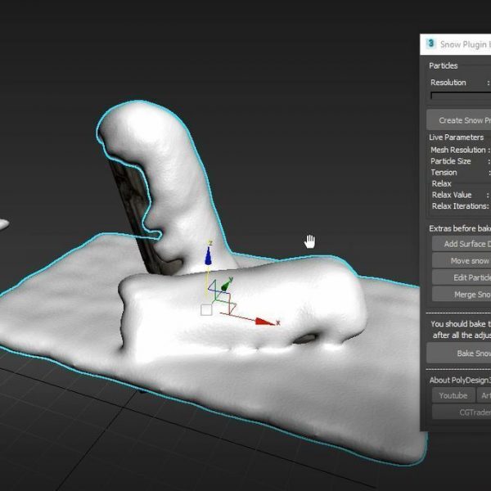491x491 pixels.
Task: Click the Tension parameter label
Action: [x=444, y=173]
